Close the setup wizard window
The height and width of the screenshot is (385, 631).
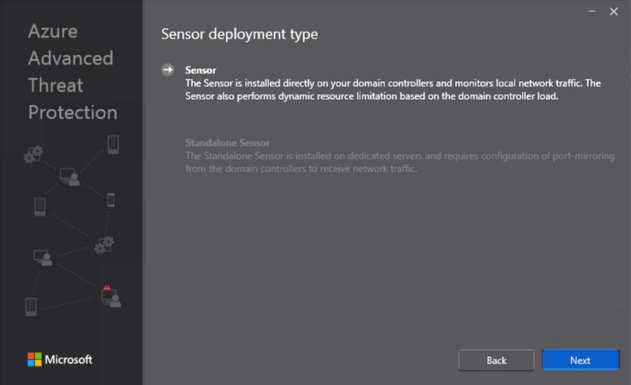pos(613,11)
